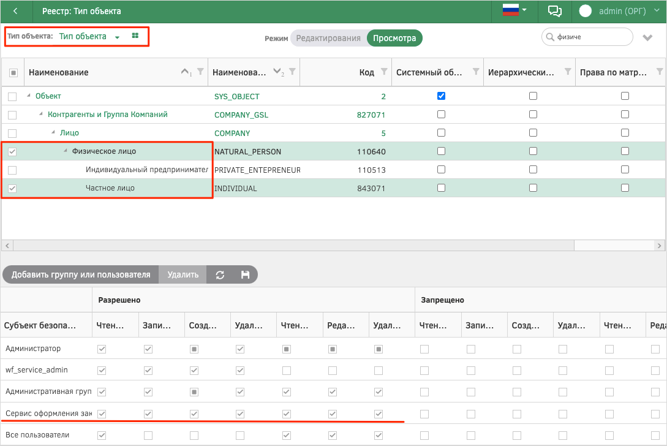
Task: Collapse the Объект tree node
Action: 29,96
